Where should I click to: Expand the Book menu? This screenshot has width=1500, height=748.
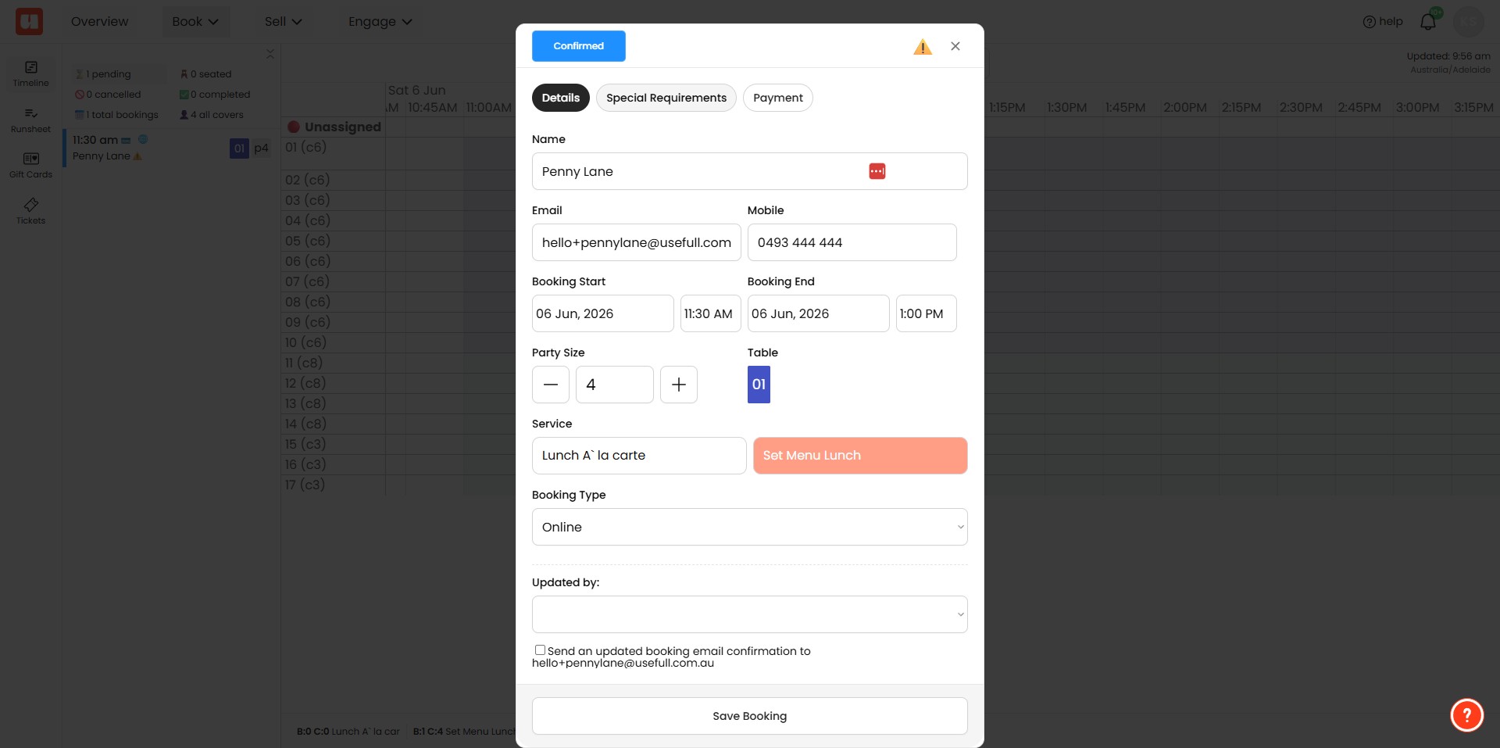point(195,21)
